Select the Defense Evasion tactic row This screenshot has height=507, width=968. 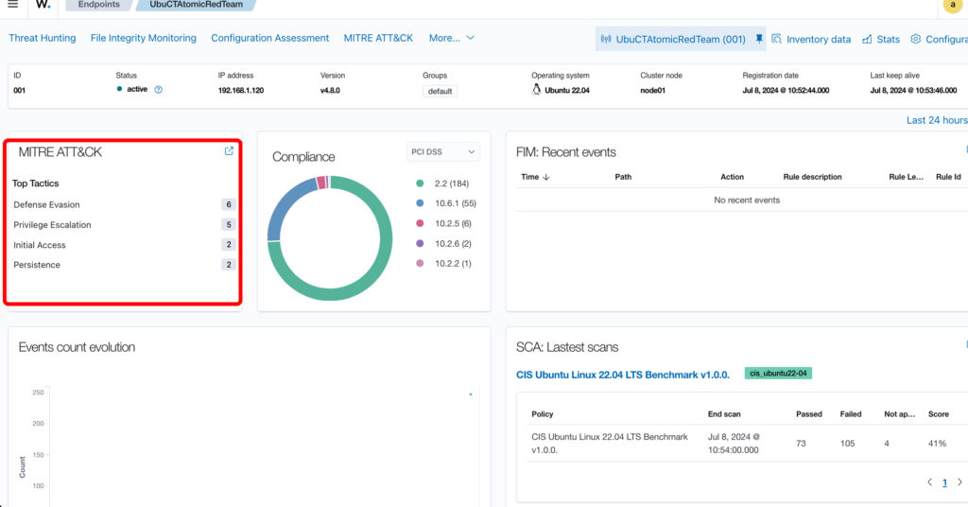coord(46,204)
